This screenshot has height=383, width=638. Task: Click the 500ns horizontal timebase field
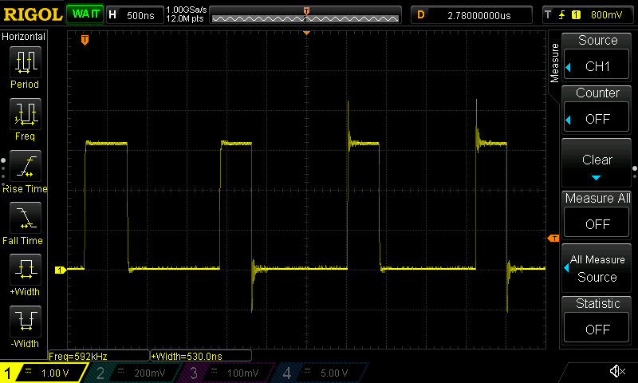pos(134,14)
